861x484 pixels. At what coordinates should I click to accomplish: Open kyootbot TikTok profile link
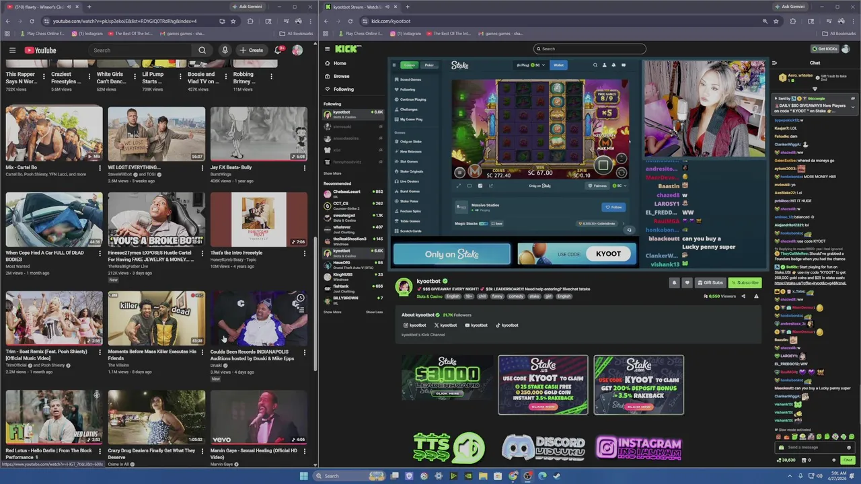507,325
